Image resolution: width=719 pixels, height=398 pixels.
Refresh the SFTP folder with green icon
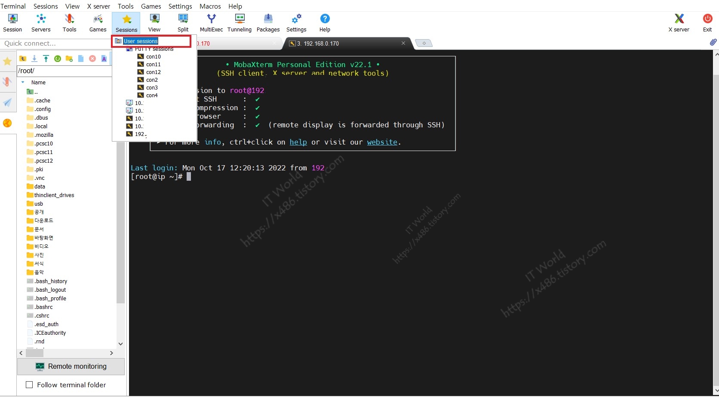58,59
